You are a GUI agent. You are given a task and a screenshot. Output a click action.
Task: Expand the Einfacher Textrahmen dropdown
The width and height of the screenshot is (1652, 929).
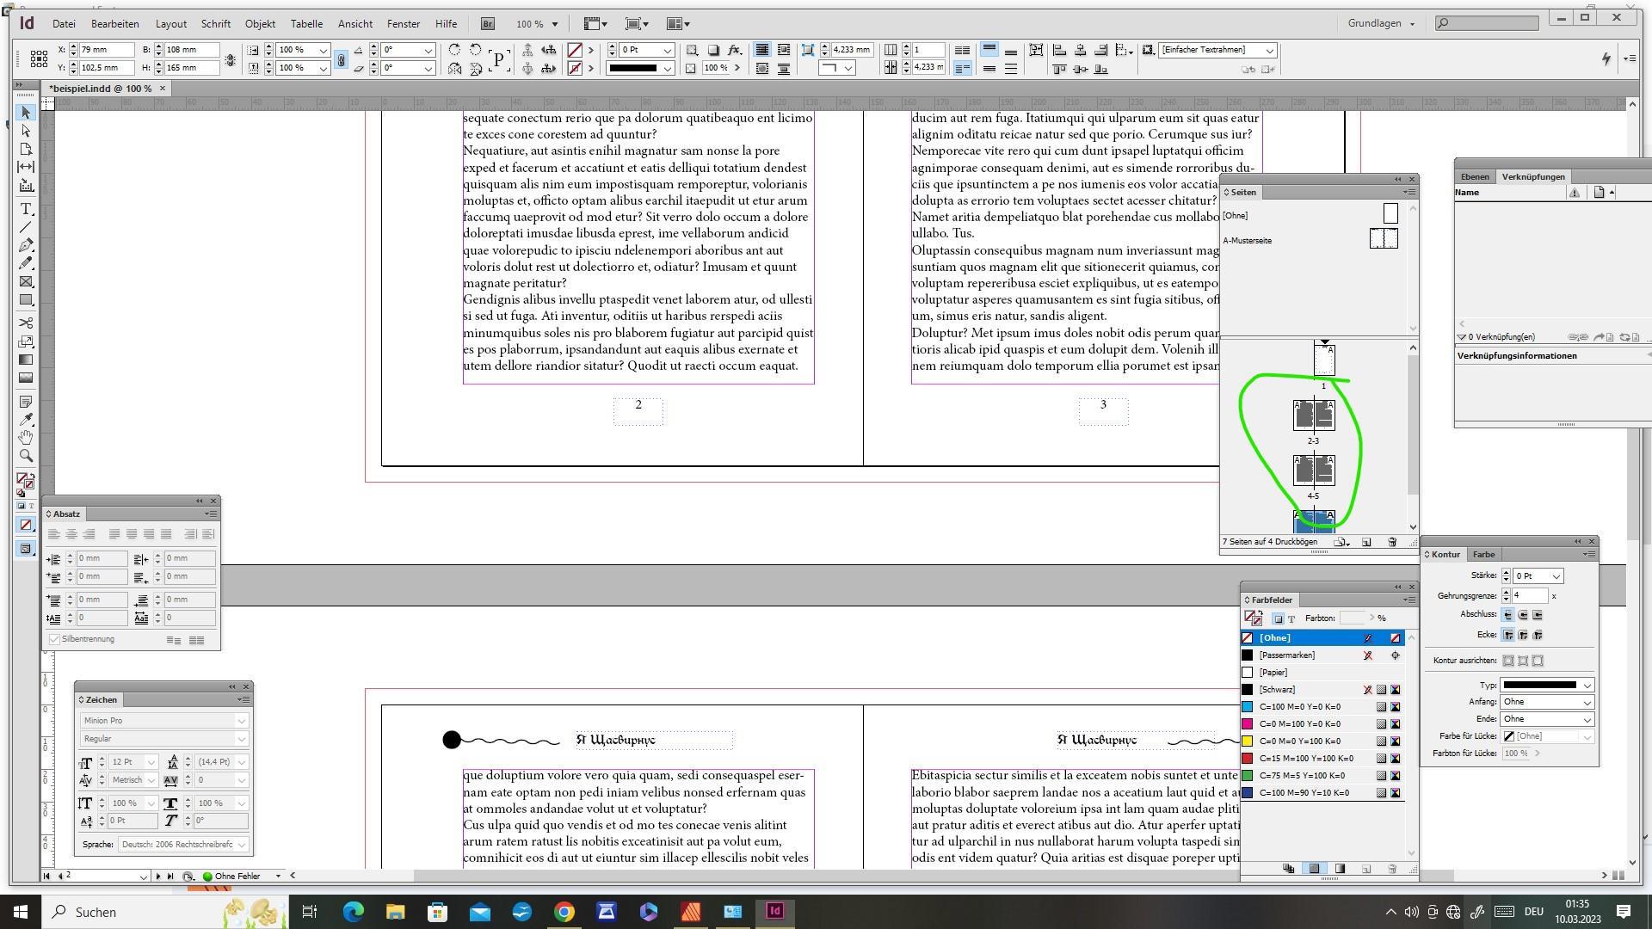1268,50
